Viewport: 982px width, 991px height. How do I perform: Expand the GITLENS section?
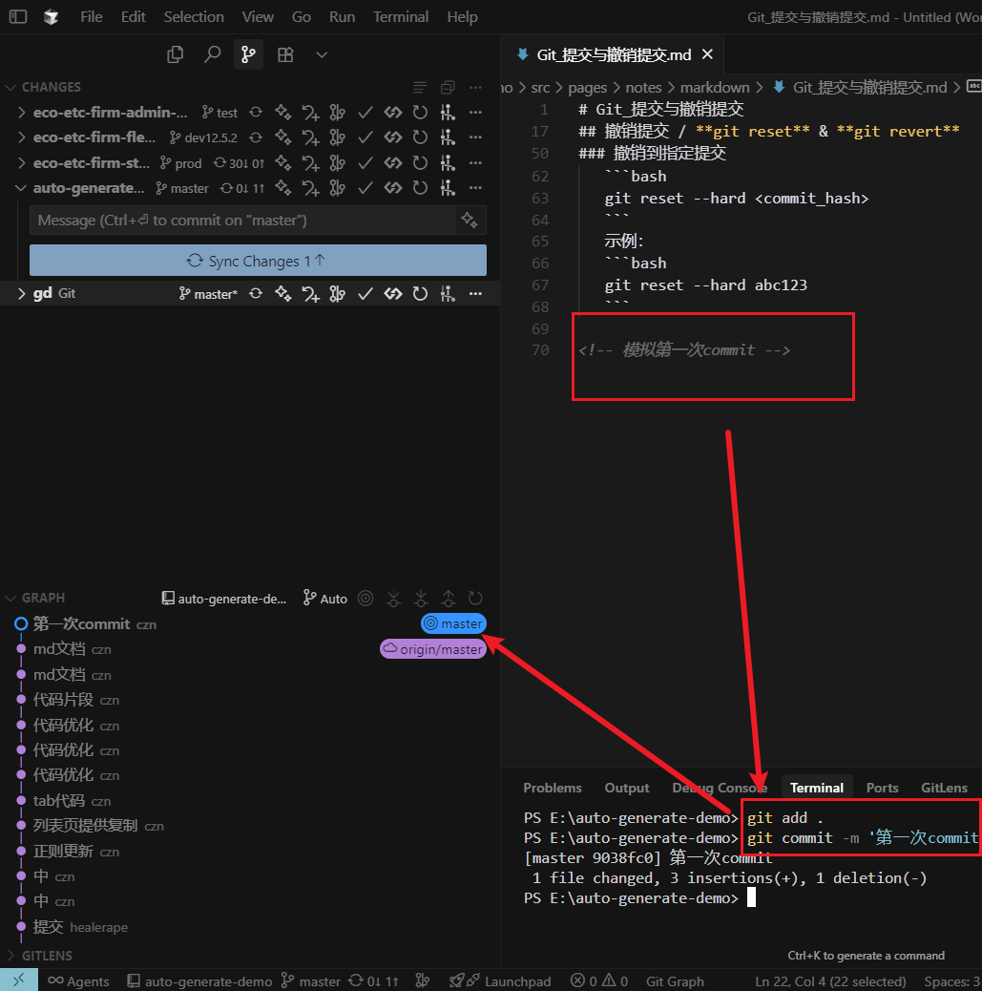click(11, 955)
